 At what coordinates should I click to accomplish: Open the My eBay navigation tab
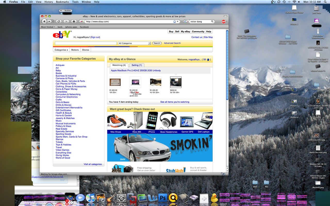186,31
